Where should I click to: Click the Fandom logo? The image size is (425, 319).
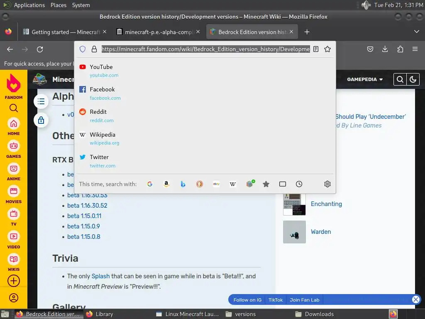14,86
